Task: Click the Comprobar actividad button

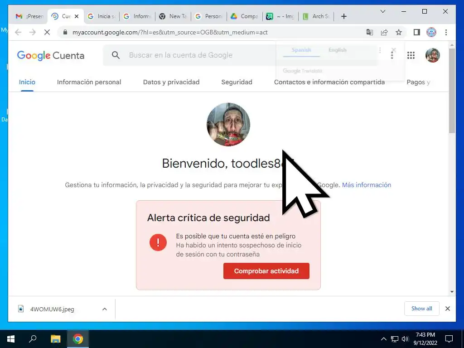Action: (266, 271)
